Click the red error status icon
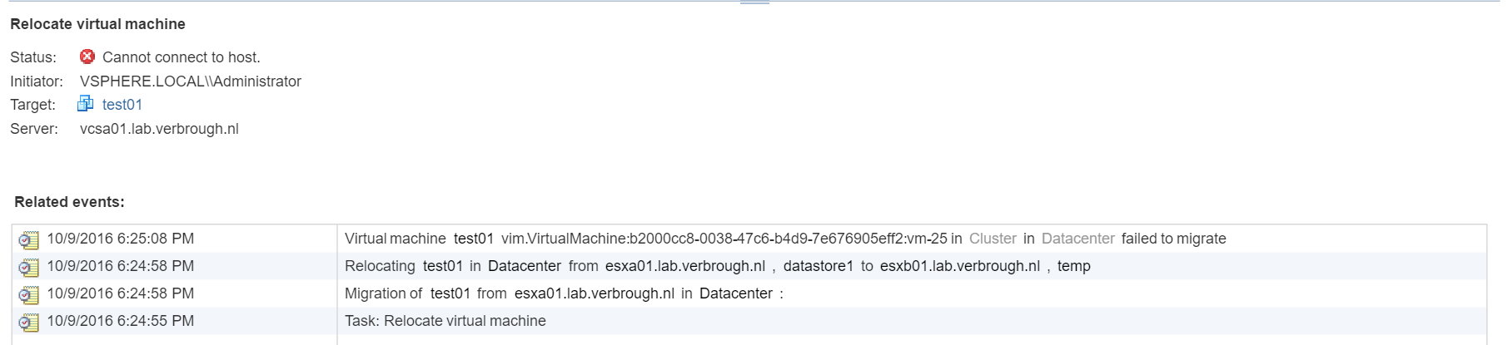Screen dimensions: 1508x345 (87, 57)
